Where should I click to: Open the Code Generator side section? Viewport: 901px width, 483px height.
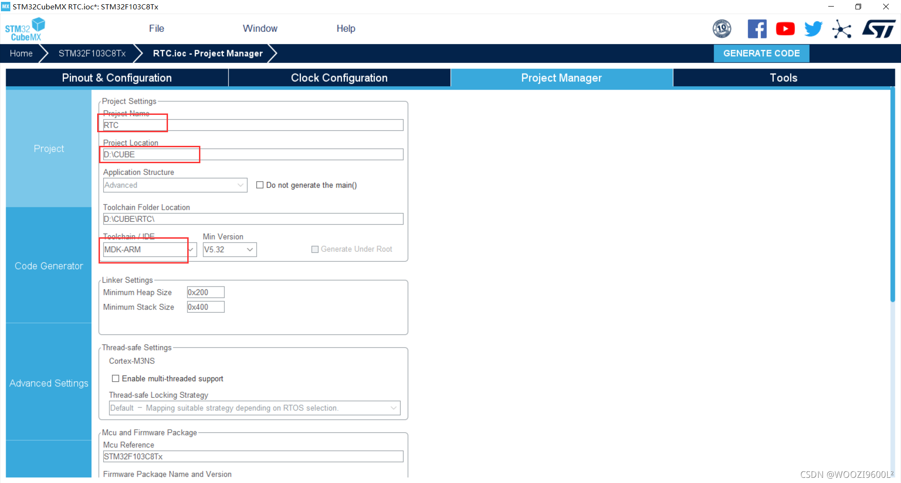[x=49, y=266]
